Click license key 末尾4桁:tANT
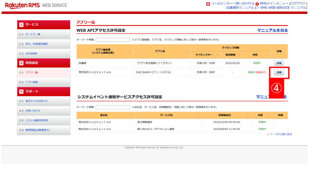The width and height of the screenshot is (309, 170). coord(206,72)
